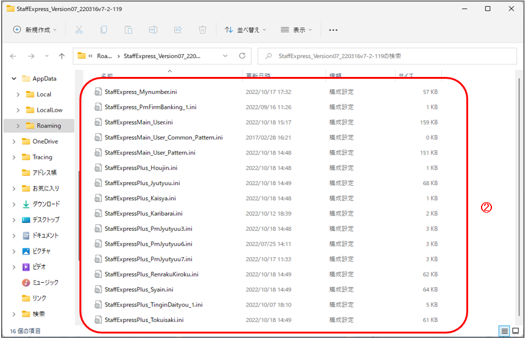
Task: Open the 並べ替え sort menu
Action: pyautogui.click(x=246, y=30)
